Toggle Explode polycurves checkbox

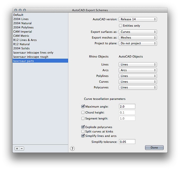click(x=83, y=127)
